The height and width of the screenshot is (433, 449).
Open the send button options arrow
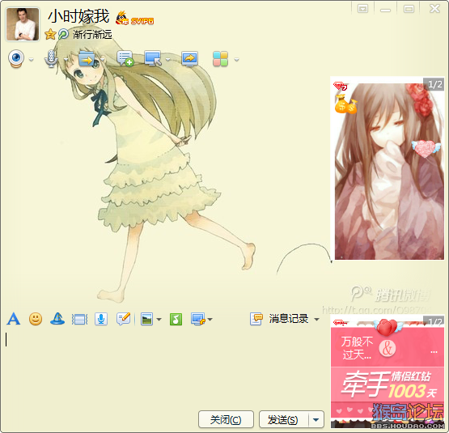click(316, 419)
